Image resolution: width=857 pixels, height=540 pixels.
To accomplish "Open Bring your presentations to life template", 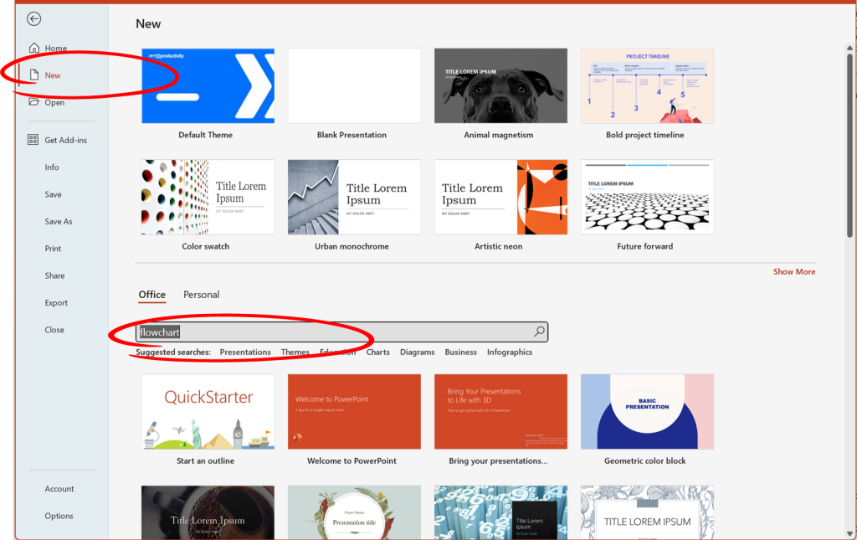I will (x=500, y=412).
